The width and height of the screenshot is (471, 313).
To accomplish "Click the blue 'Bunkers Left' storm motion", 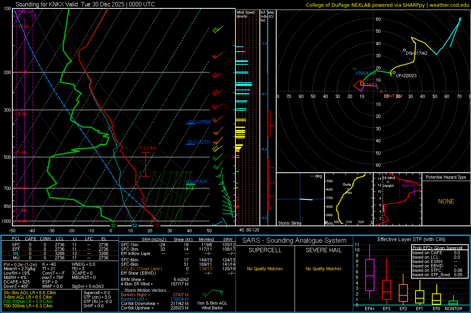I will pyautogui.click(x=155, y=299).
